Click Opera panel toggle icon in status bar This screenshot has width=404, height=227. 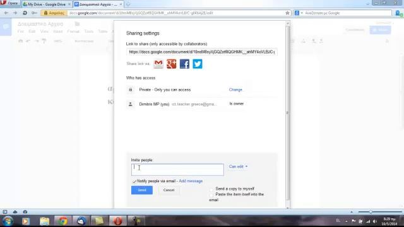click(5, 212)
